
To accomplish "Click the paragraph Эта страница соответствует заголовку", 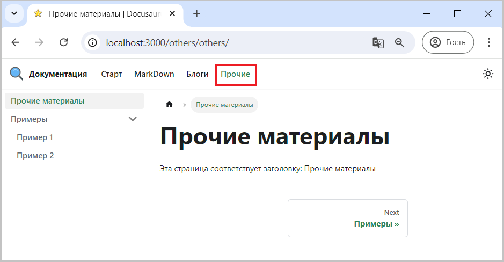I will (267, 169).
